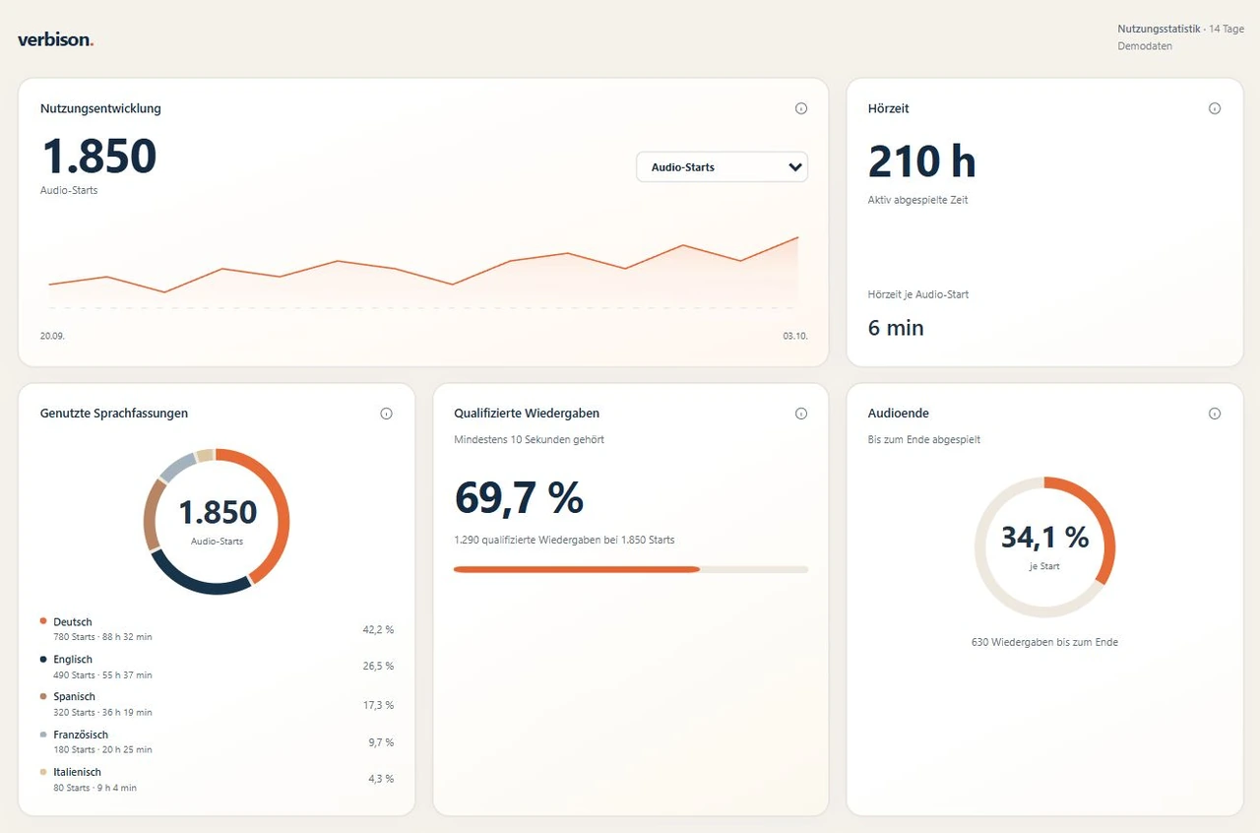Click the 9,7 % share value
The image size is (1260, 833).
pyautogui.click(x=381, y=742)
